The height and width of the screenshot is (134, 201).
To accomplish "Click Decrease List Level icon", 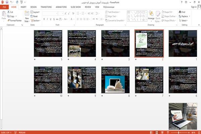I will pyautogui.click(x=89, y=13).
